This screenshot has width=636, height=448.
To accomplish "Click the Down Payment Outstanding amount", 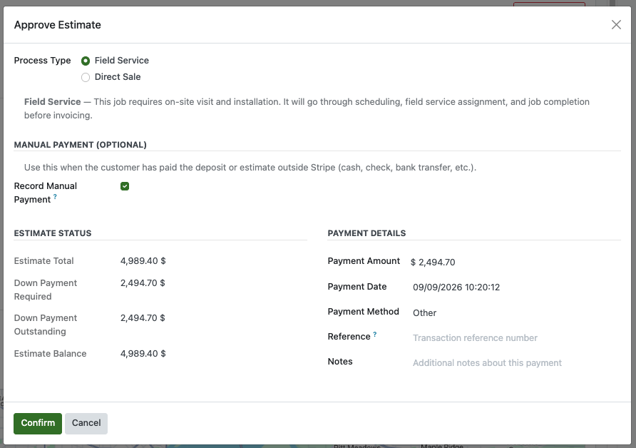I will (x=143, y=317).
